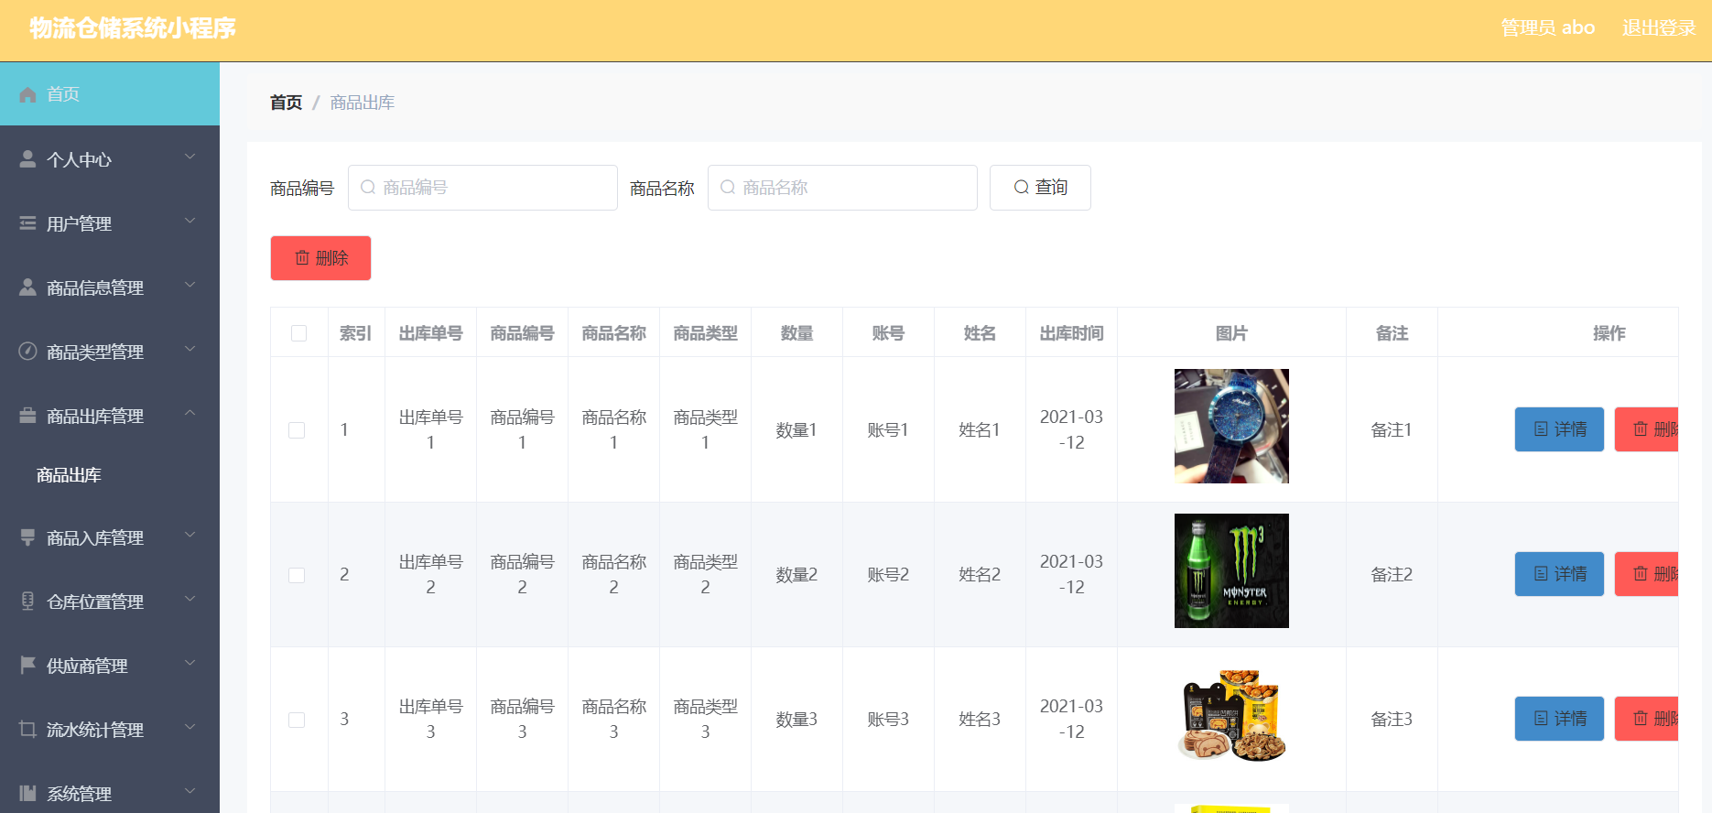This screenshot has width=1712, height=813.
Task: Click 删除 button for row 备注3
Action: (x=1647, y=719)
